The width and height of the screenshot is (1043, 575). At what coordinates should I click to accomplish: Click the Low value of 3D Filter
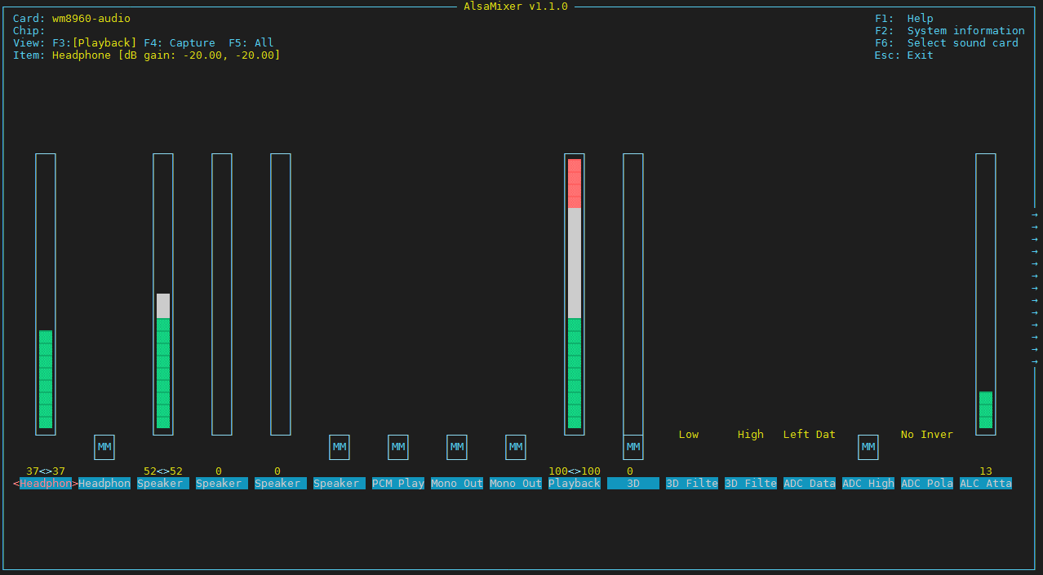(x=689, y=435)
